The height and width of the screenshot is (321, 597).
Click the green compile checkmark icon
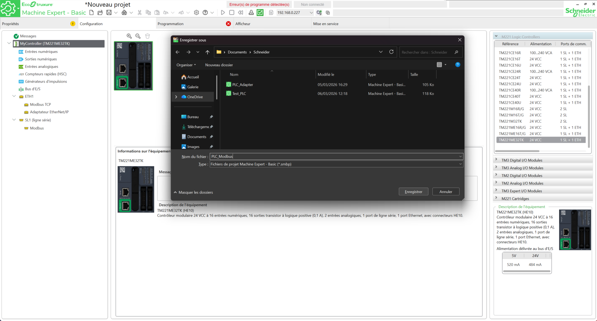[x=260, y=12]
